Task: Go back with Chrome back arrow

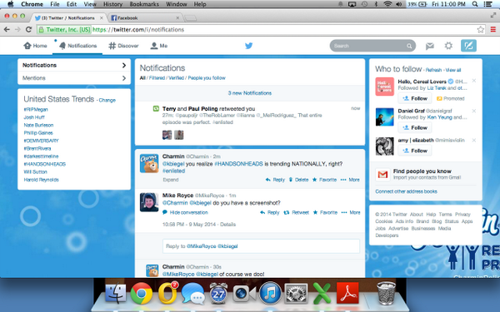Action: coord(7,30)
